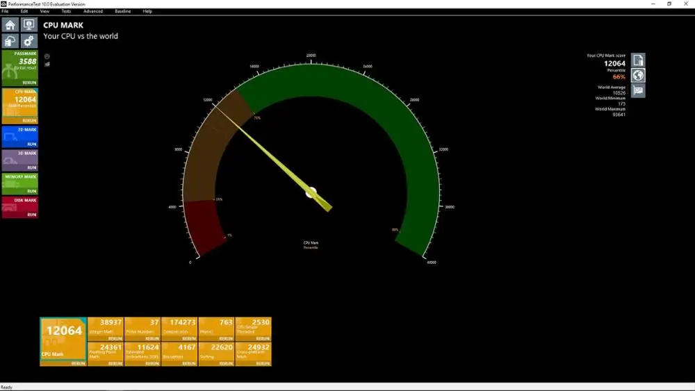695x391 pixels.
Task: Open the File menu
Action: click(x=6, y=11)
